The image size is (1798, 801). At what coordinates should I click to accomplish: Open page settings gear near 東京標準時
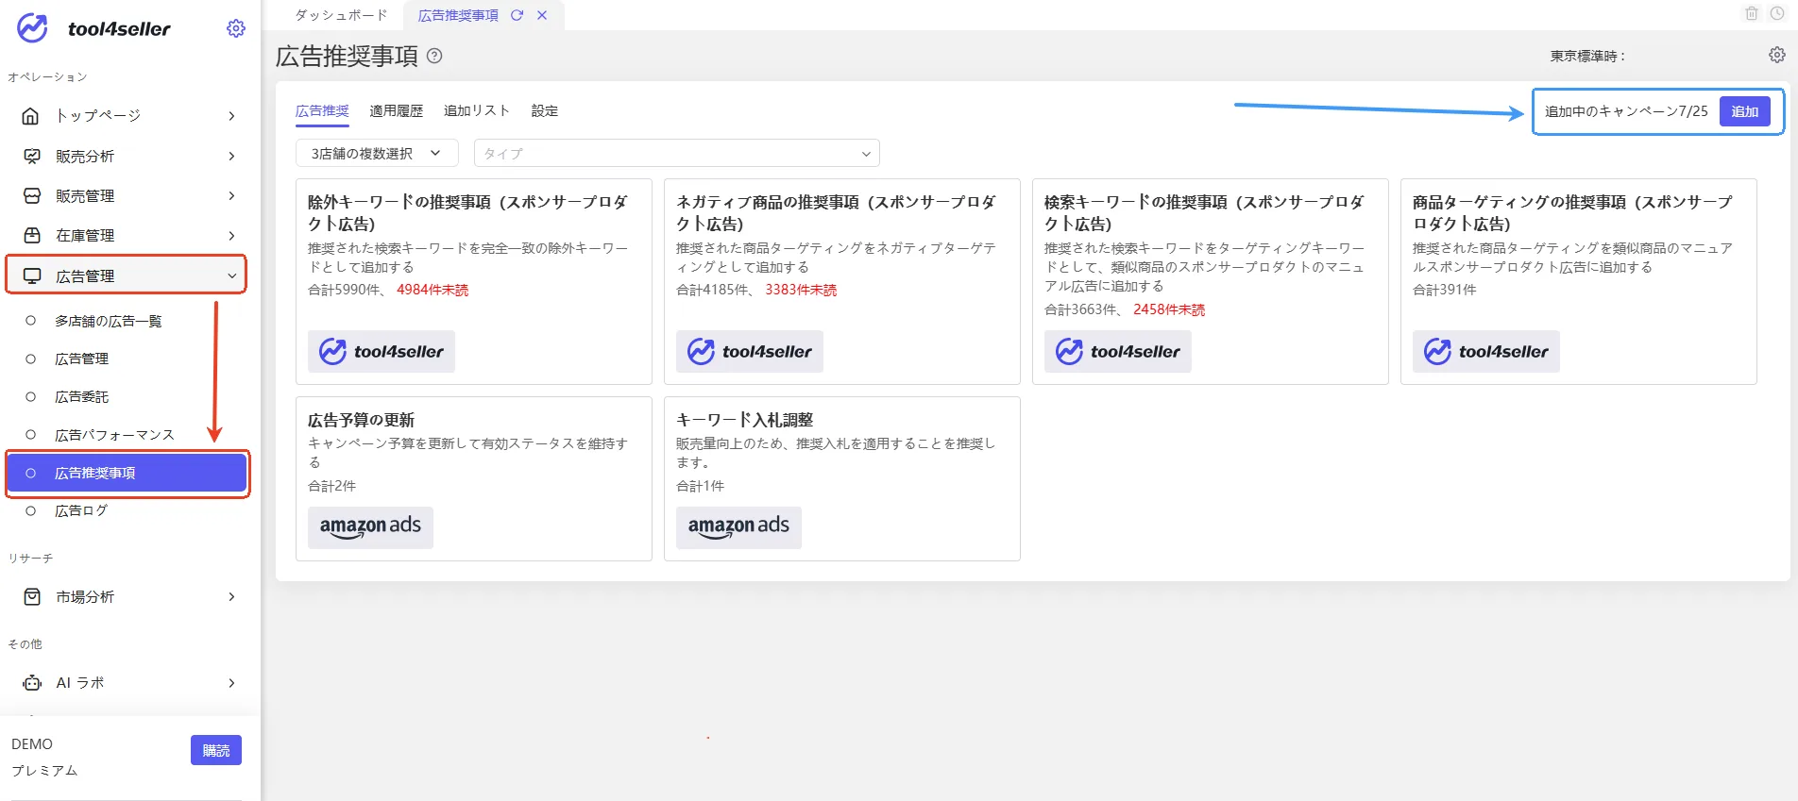[x=1776, y=55]
